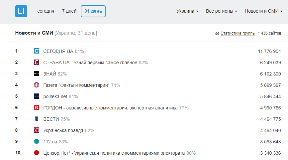
Task: Click the ЗНАЙ site favicon
Action: coord(37,74)
